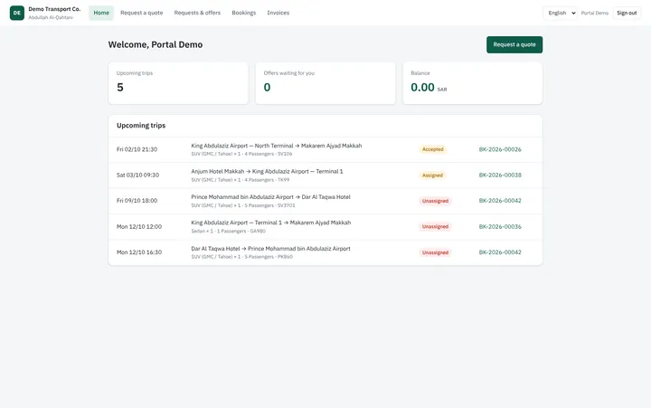Select the Balance 0.00 SAR card

pos(473,83)
